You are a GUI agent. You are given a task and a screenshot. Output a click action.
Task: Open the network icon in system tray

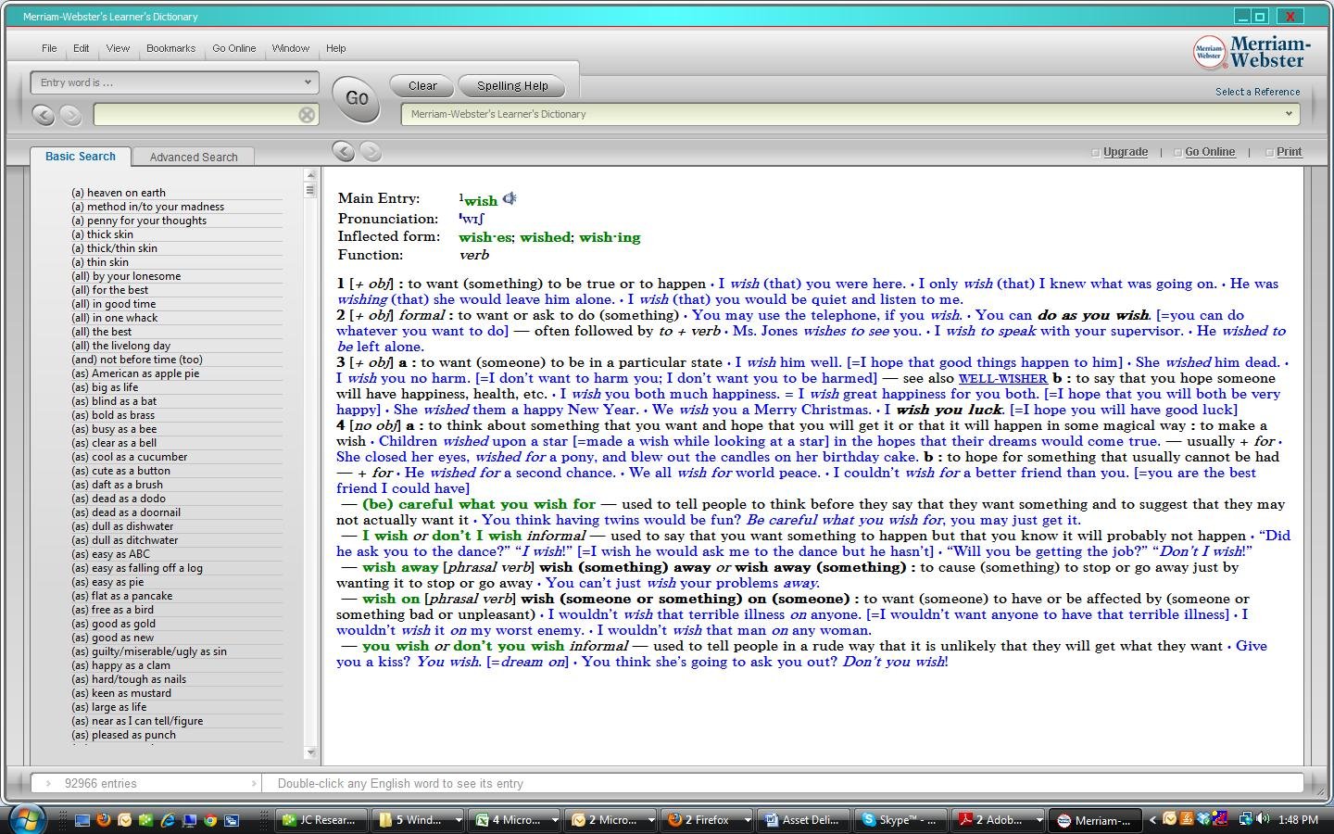click(x=1246, y=819)
